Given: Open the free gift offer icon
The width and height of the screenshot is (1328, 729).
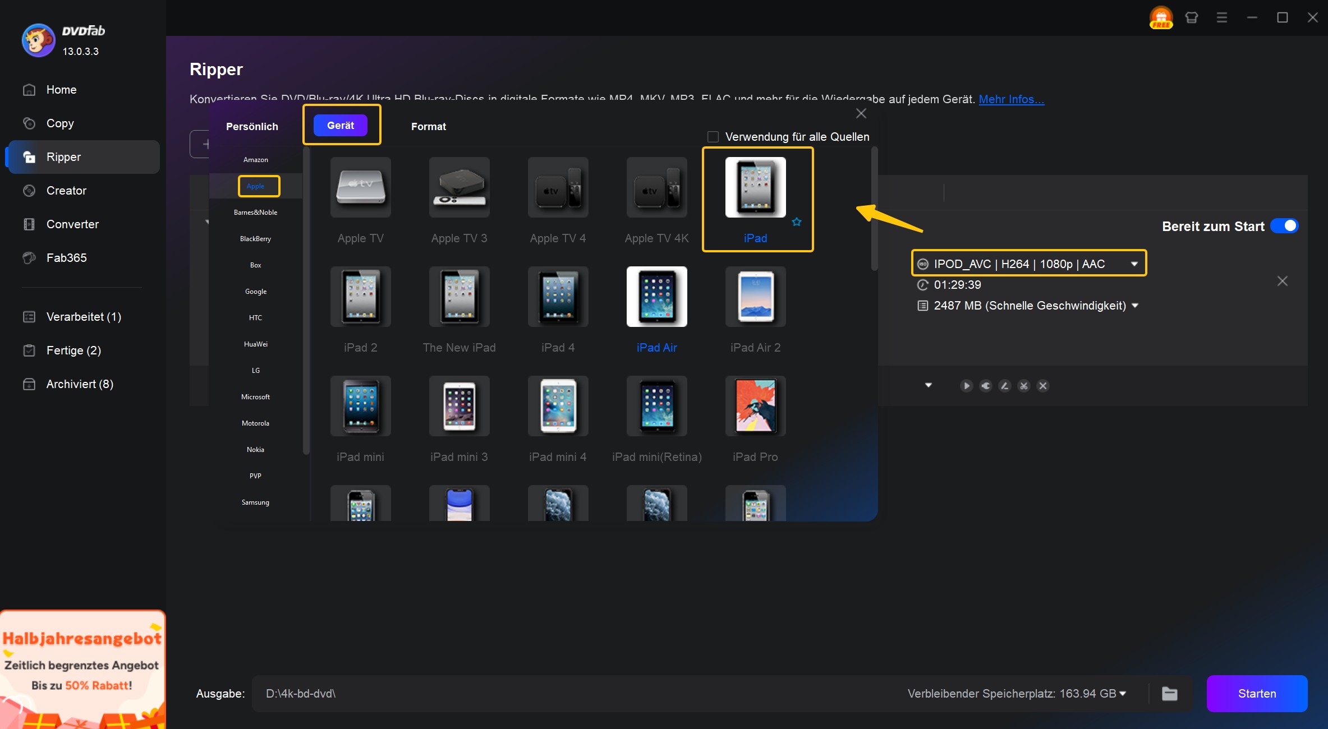Looking at the screenshot, I should (1161, 17).
